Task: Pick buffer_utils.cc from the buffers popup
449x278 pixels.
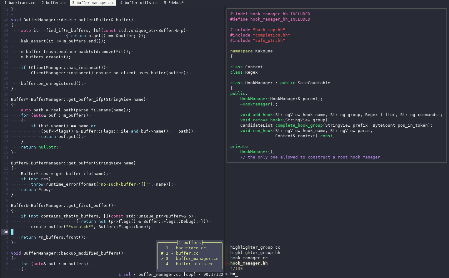Action: pyautogui.click(x=190, y=264)
